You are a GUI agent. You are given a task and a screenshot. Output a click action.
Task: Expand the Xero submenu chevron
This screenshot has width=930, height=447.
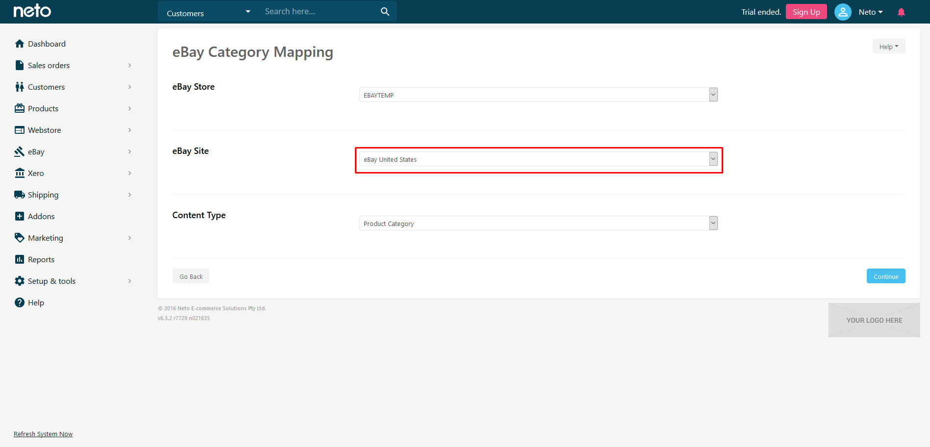pyautogui.click(x=130, y=173)
